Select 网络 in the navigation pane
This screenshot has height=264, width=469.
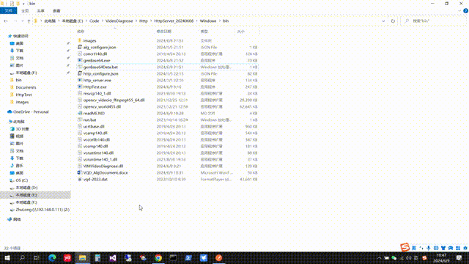coord(17,219)
